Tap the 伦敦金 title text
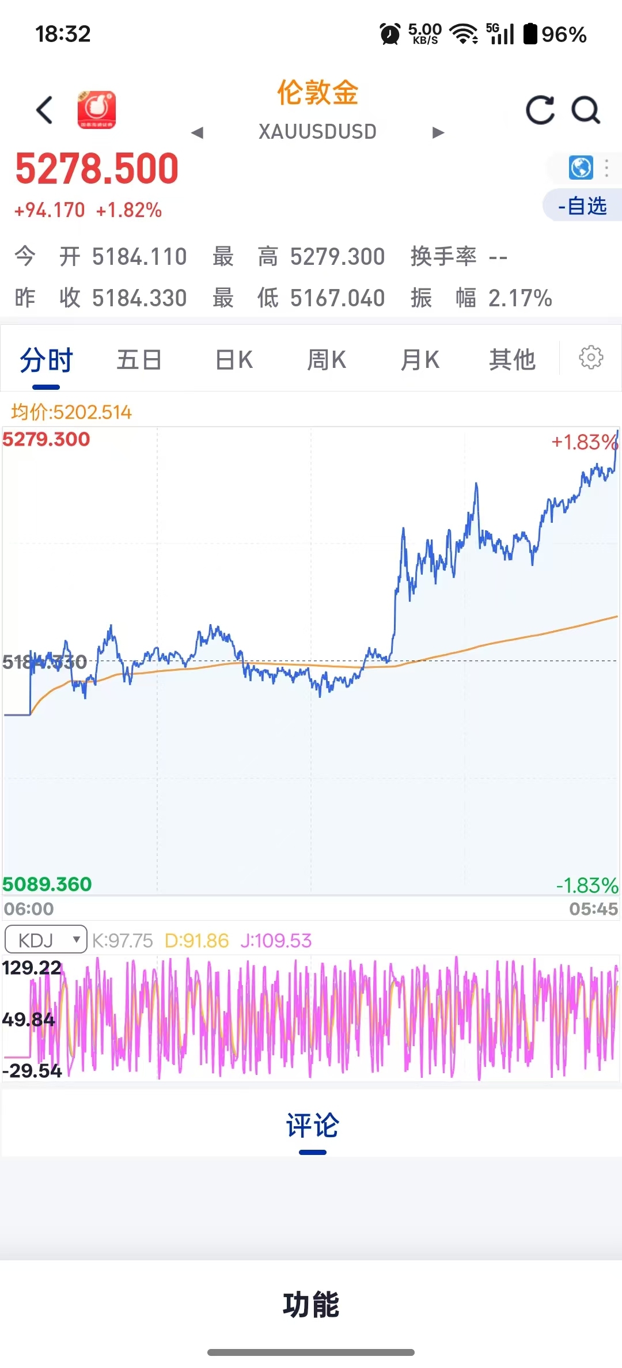The width and height of the screenshot is (622, 1368). coord(317,93)
